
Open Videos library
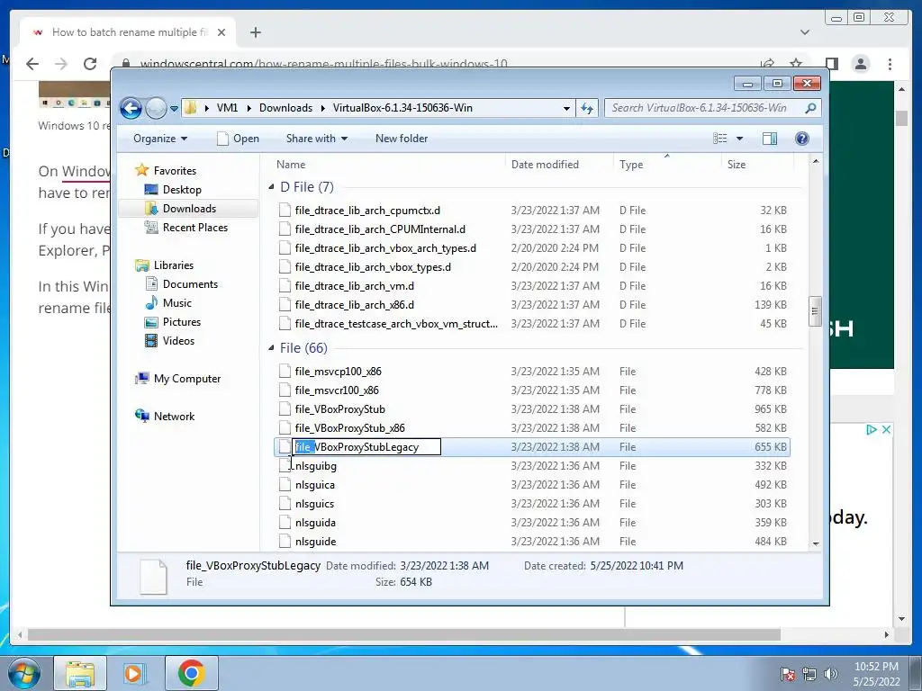[x=178, y=341]
